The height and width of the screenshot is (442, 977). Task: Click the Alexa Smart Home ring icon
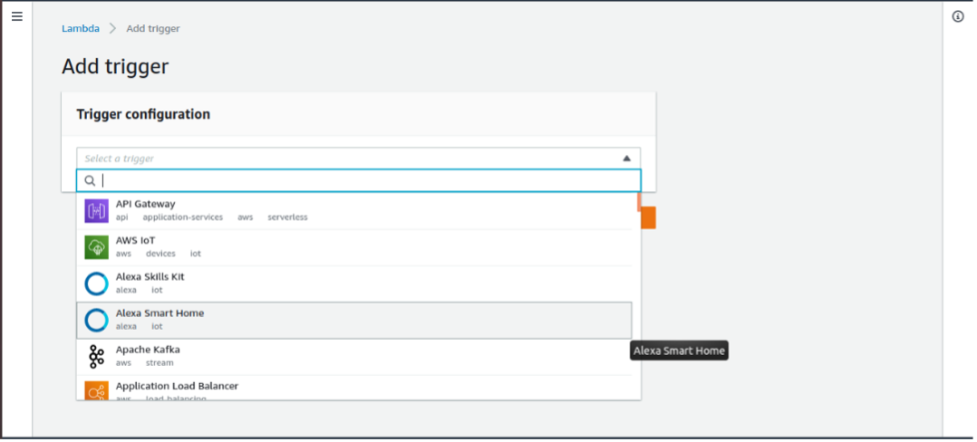pyautogui.click(x=96, y=320)
